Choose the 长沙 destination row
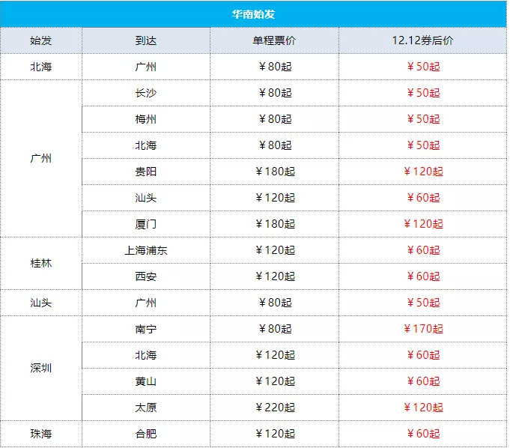 coord(146,93)
